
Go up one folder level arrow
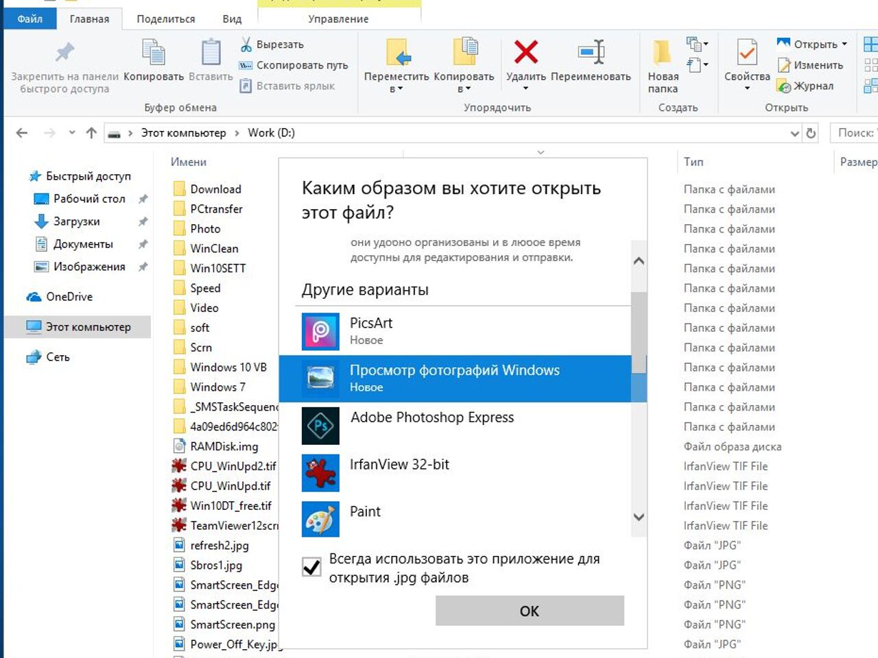tap(91, 133)
